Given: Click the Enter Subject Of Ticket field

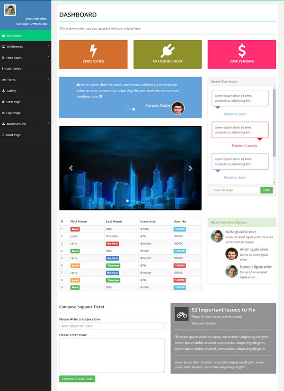Looking at the screenshot, I should [112, 326].
